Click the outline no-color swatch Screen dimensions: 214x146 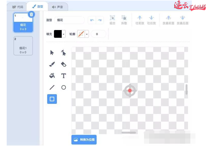(81, 34)
